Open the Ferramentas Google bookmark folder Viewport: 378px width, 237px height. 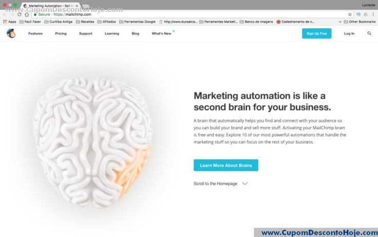137,22
